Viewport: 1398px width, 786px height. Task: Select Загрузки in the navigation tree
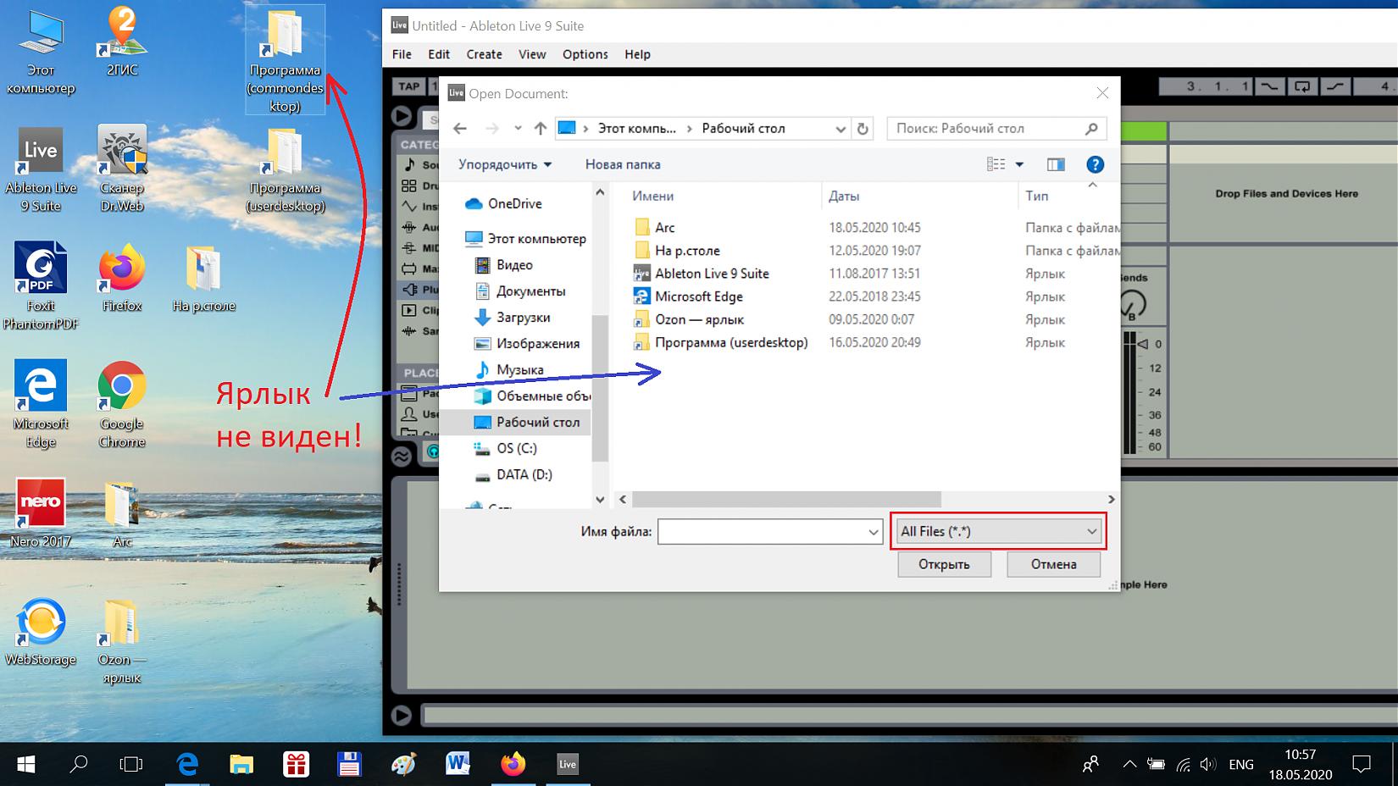point(523,318)
